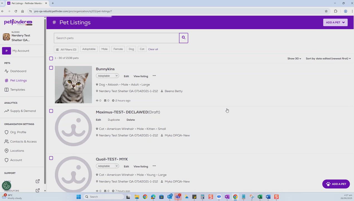The image size is (354, 201).
Task: Open Bunnykins' Adoptable status dropdown
Action: (108, 76)
